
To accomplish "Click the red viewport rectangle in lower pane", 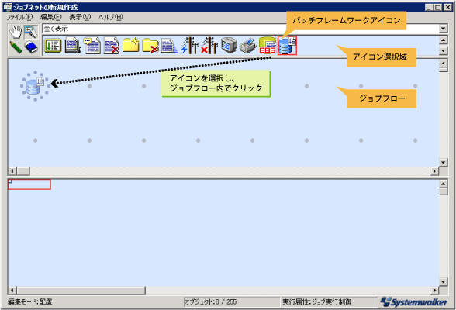I will (29, 184).
